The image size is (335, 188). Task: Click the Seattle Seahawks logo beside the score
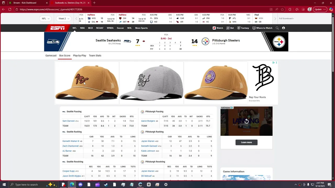point(127,41)
